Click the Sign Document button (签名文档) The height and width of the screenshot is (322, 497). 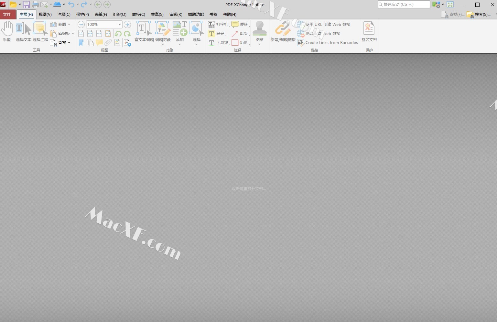click(x=369, y=31)
